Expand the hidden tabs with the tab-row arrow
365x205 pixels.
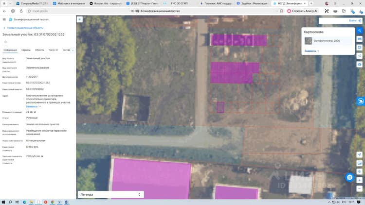[x=73, y=50]
